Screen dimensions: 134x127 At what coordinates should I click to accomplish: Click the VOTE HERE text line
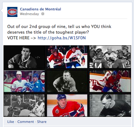coord(22,38)
